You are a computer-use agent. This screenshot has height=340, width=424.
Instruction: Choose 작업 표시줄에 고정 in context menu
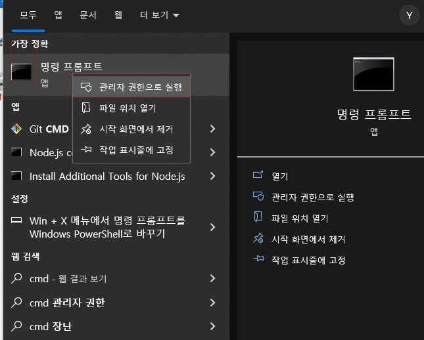point(131,150)
